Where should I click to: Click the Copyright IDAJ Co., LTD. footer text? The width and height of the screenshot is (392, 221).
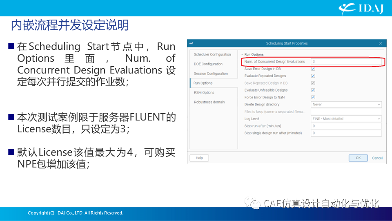click(75, 213)
